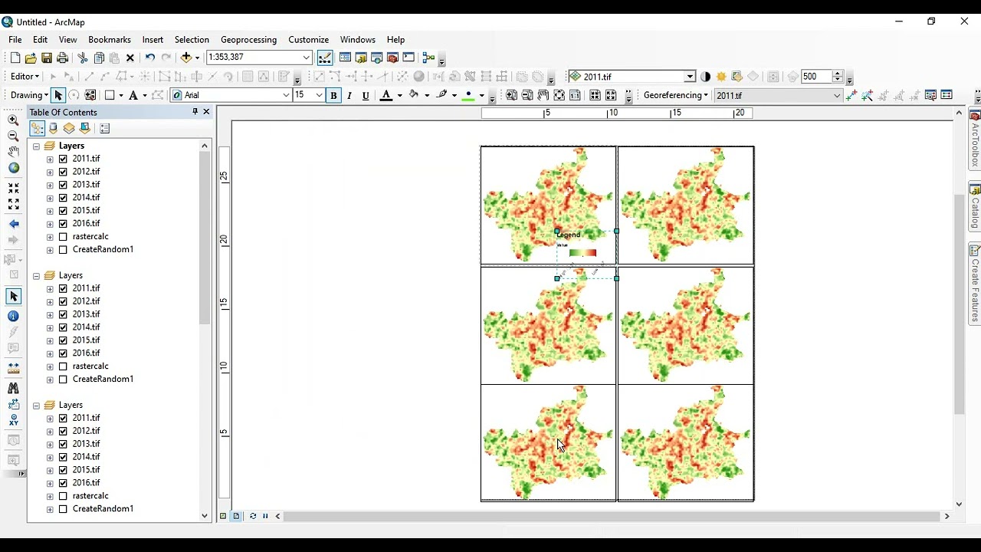Open the marker color swatch
The width and height of the screenshot is (981, 552).
tap(468, 95)
